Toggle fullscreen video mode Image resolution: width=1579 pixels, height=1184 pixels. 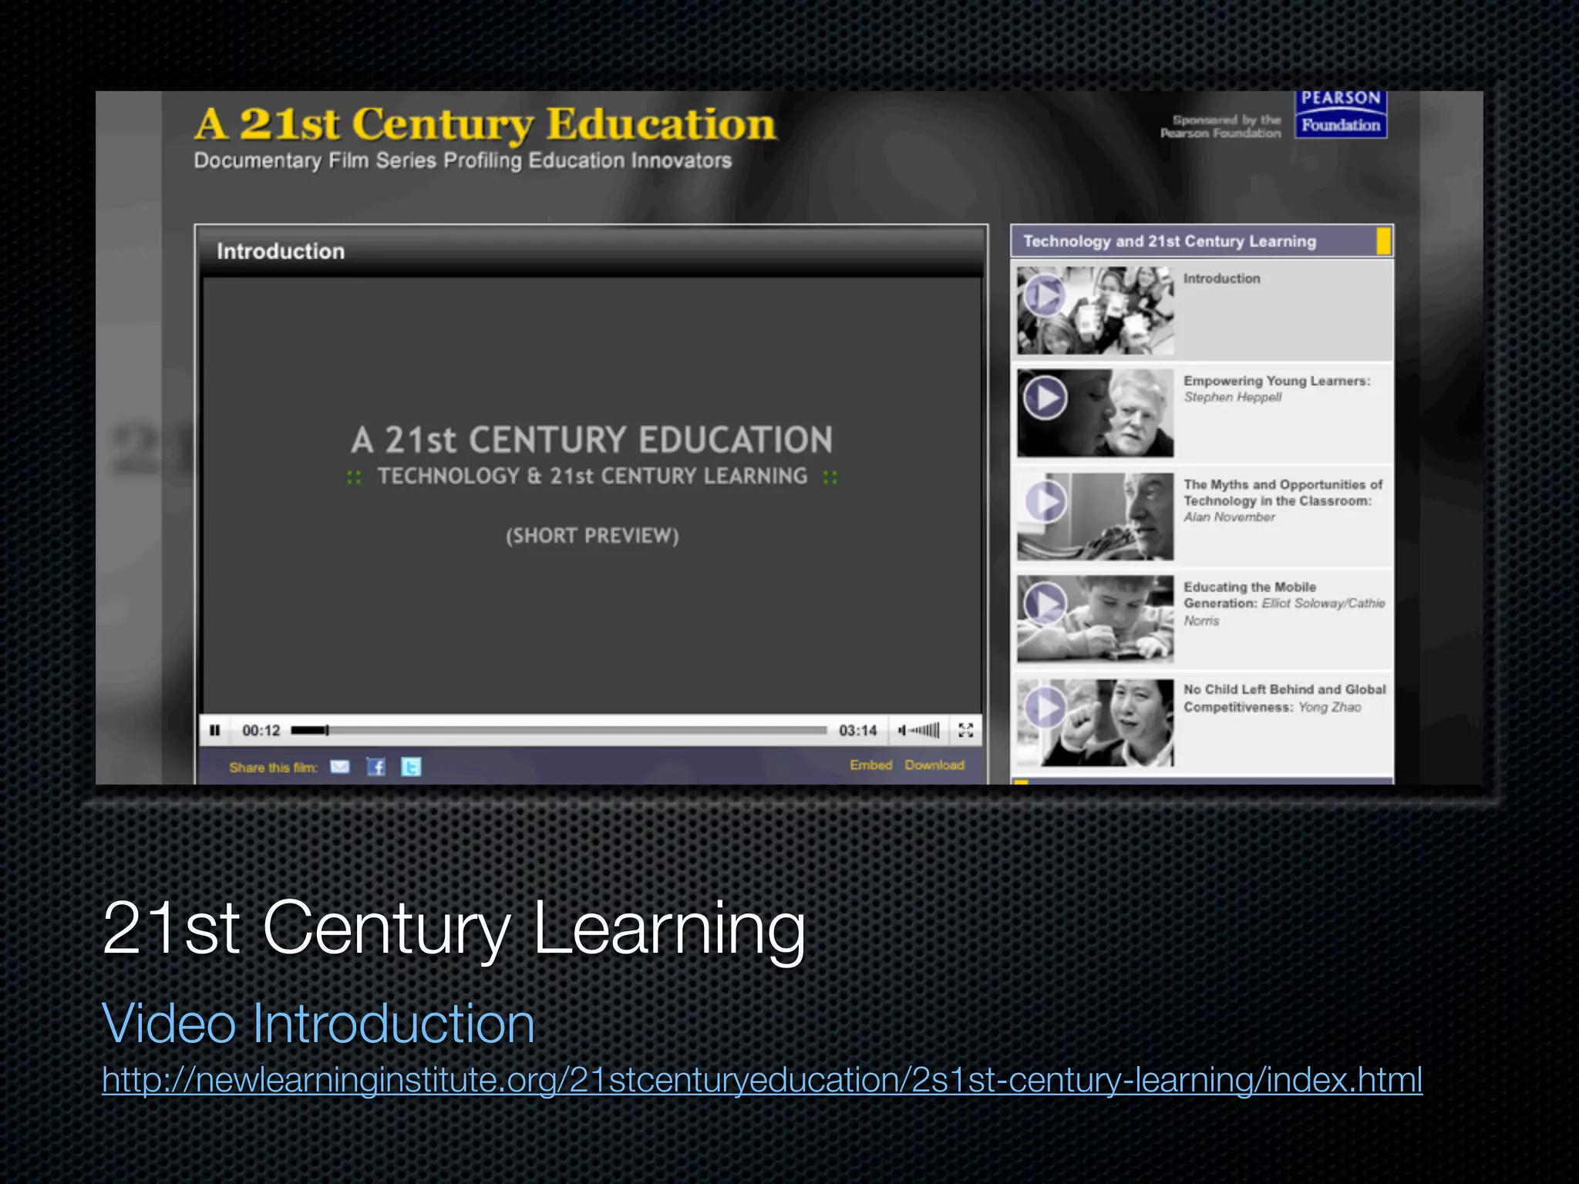(965, 730)
